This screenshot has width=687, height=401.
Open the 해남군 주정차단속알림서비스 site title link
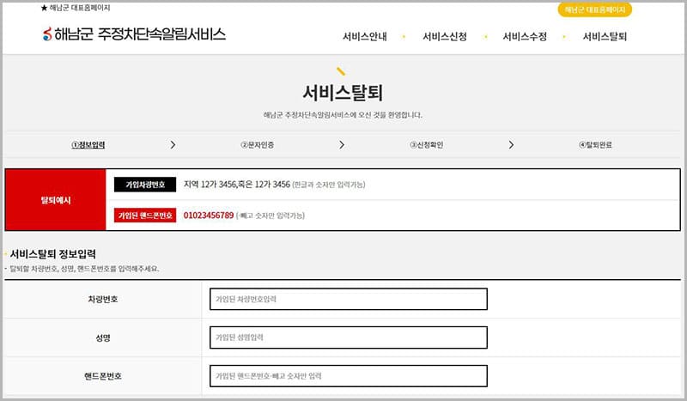140,35
